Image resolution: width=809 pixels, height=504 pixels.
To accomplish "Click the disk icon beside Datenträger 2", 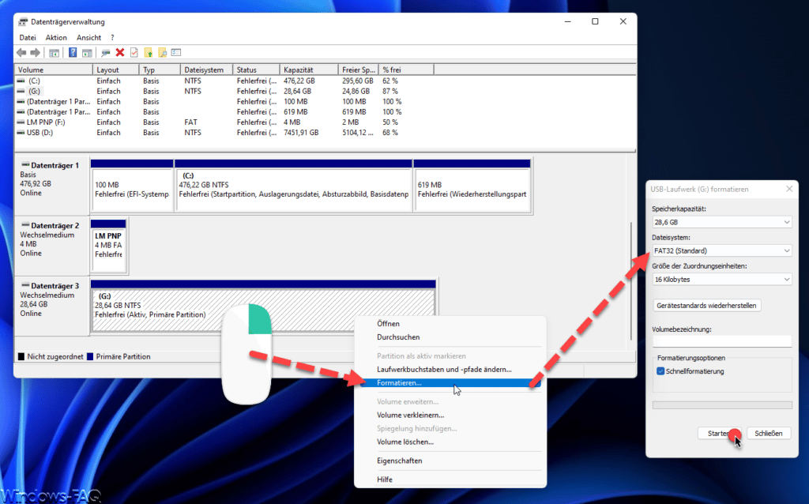I will 25,225.
